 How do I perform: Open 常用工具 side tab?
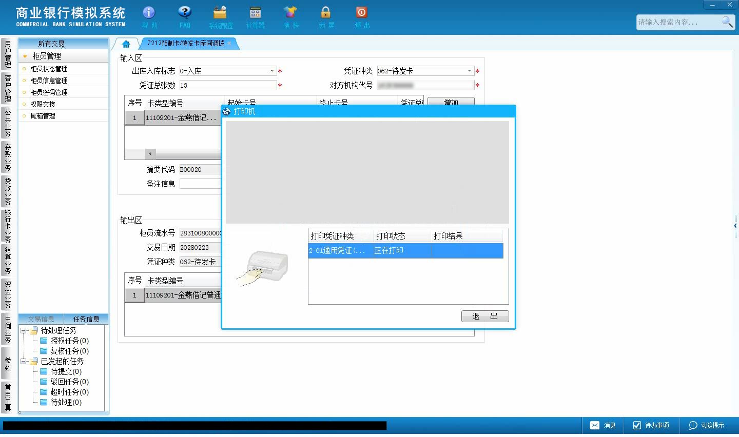7,398
